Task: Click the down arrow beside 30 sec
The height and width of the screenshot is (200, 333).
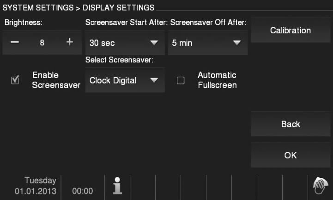Action: click(x=154, y=43)
